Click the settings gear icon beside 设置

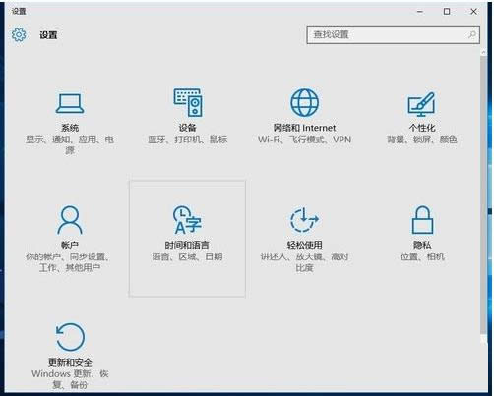click(x=19, y=34)
